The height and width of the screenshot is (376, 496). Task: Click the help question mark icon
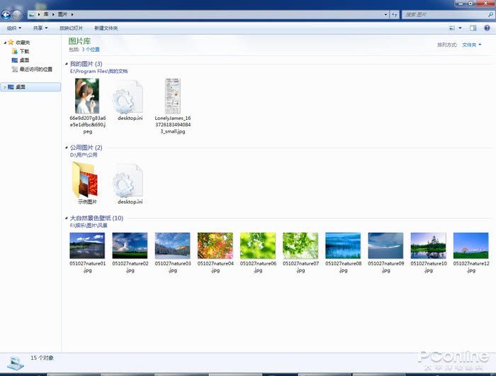click(x=487, y=28)
